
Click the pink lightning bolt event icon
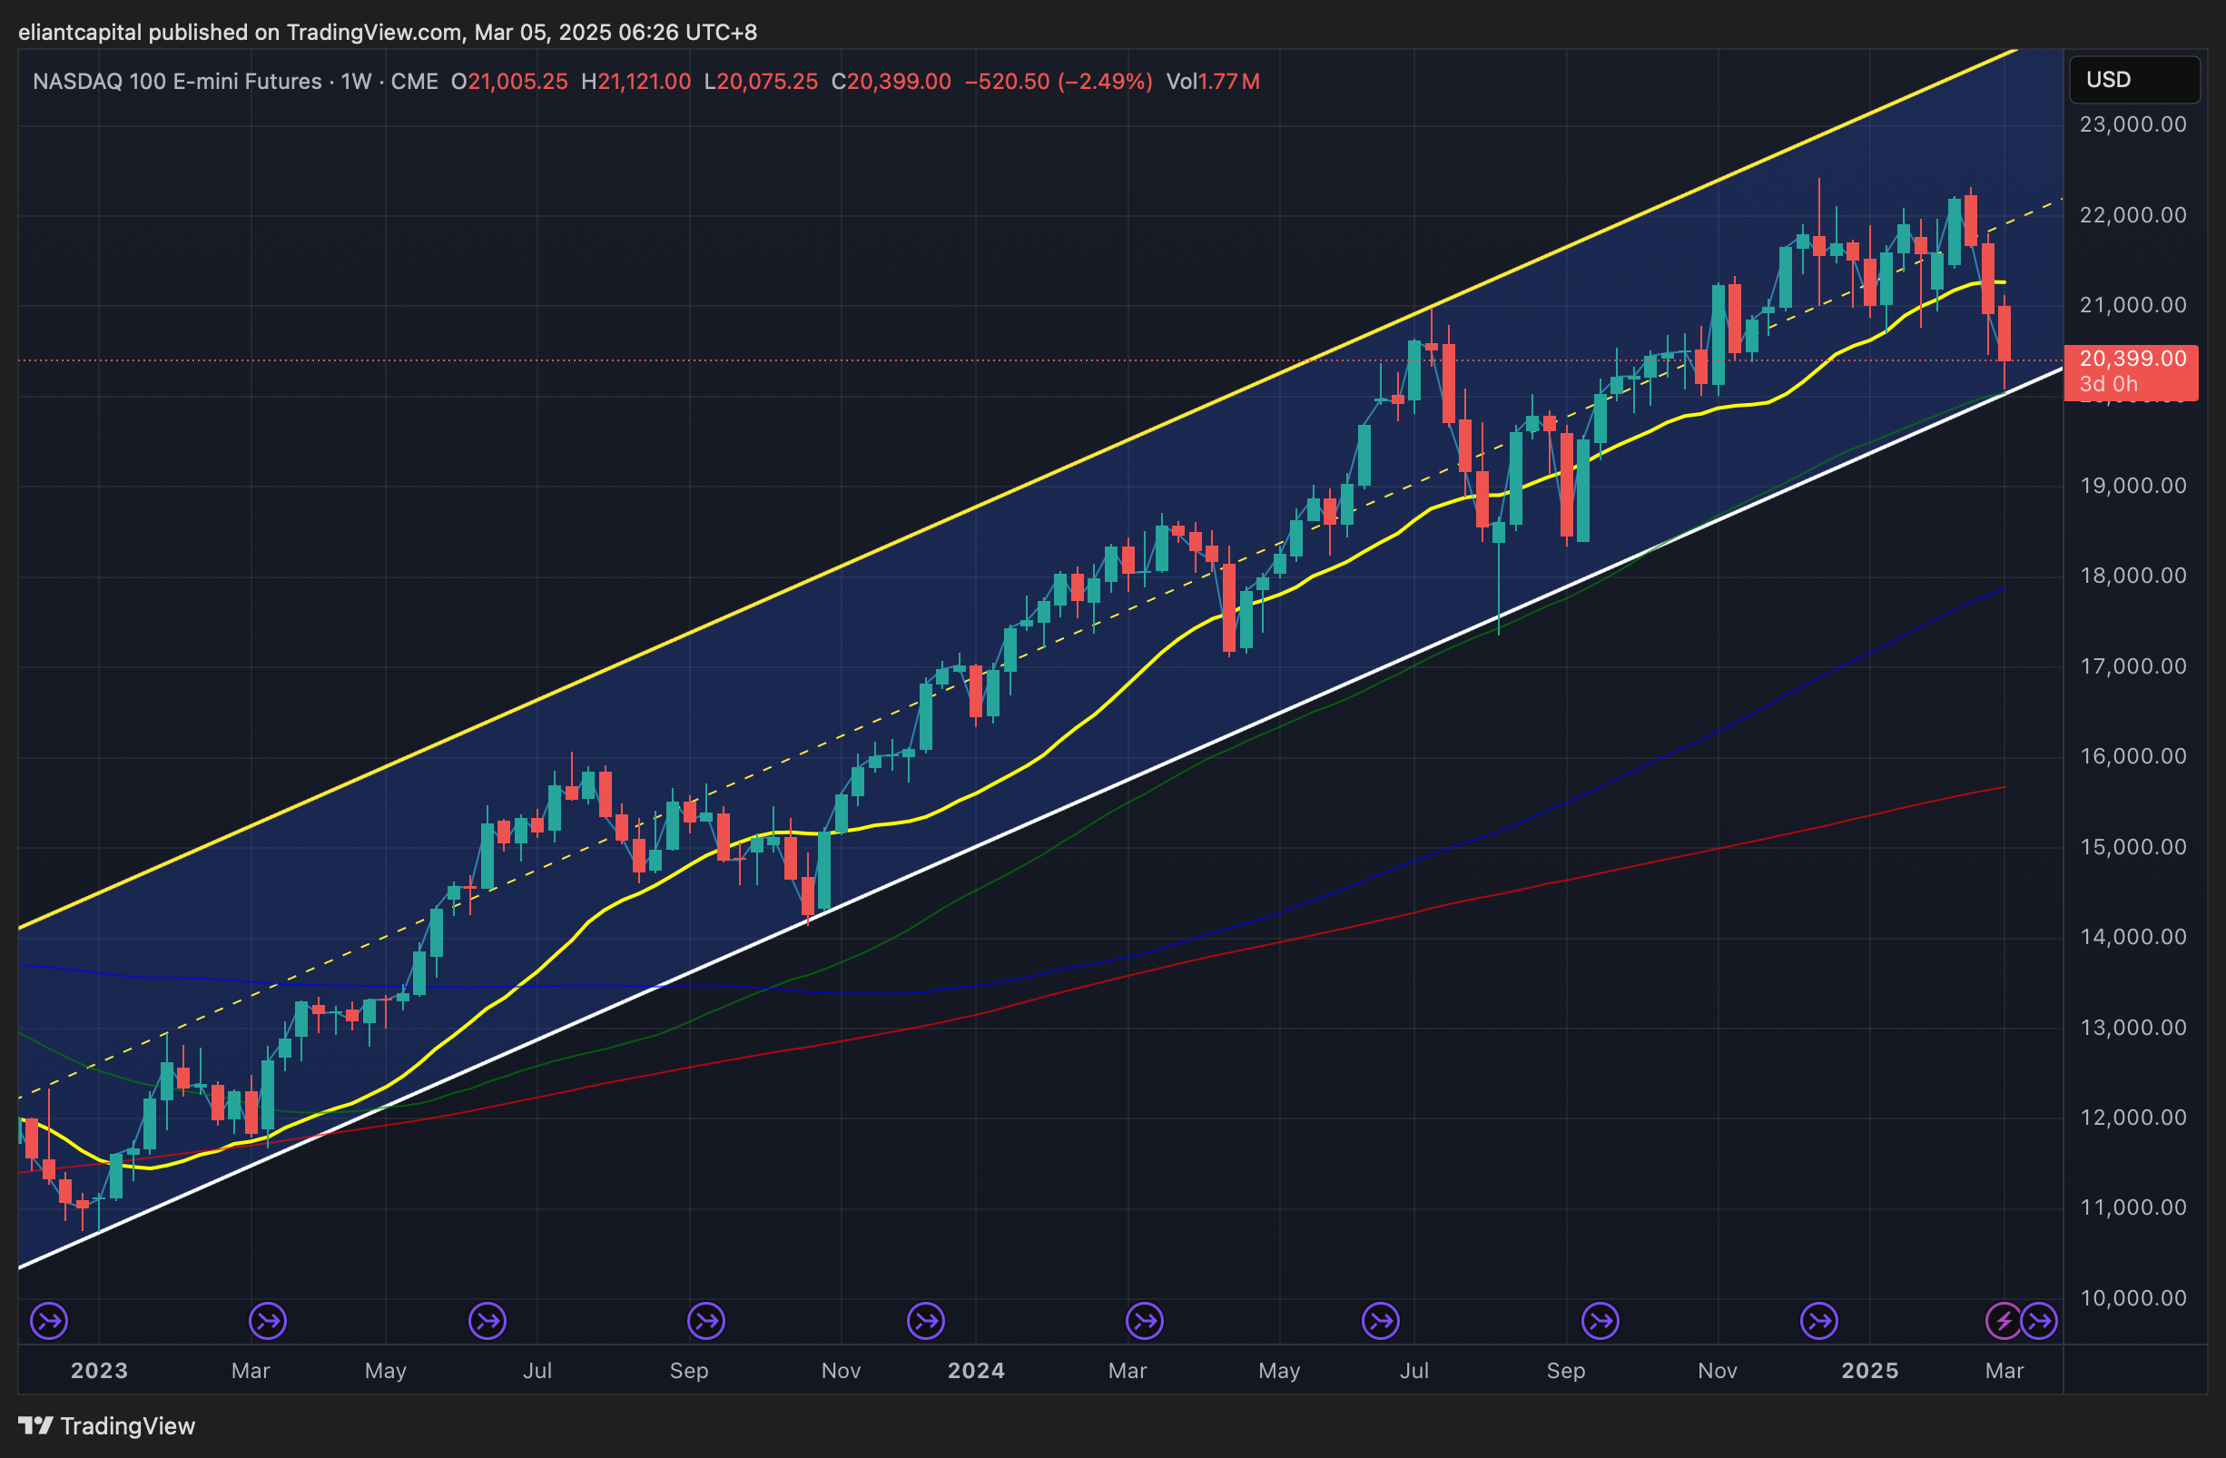[x=2004, y=1322]
